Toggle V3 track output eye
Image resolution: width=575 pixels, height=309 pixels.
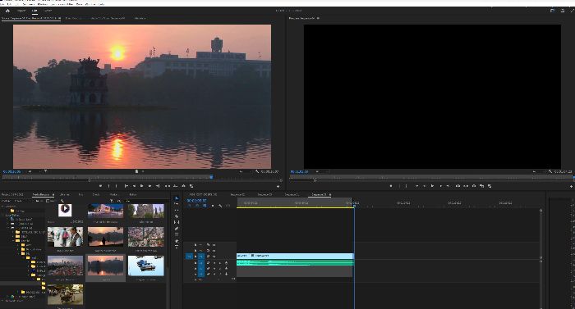214,245
